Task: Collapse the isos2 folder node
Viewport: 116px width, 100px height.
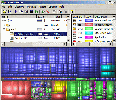Action: [4, 29]
